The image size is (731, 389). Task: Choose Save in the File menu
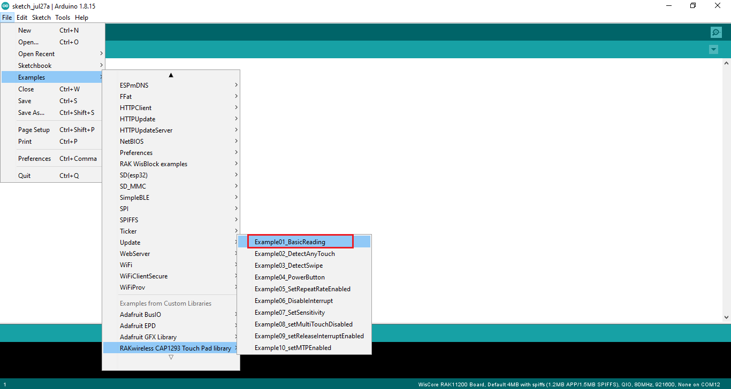click(x=52, y=101)
